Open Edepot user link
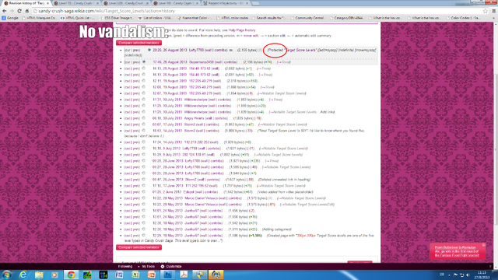The width and height of the screenshot is (498, 280). 188,192
